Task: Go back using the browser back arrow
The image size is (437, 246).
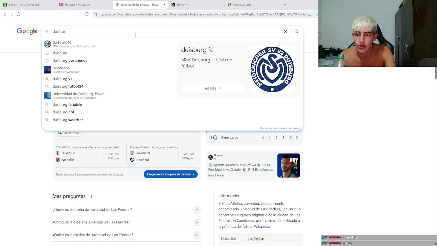Action: pyautogui.click(x=5, y=14)
